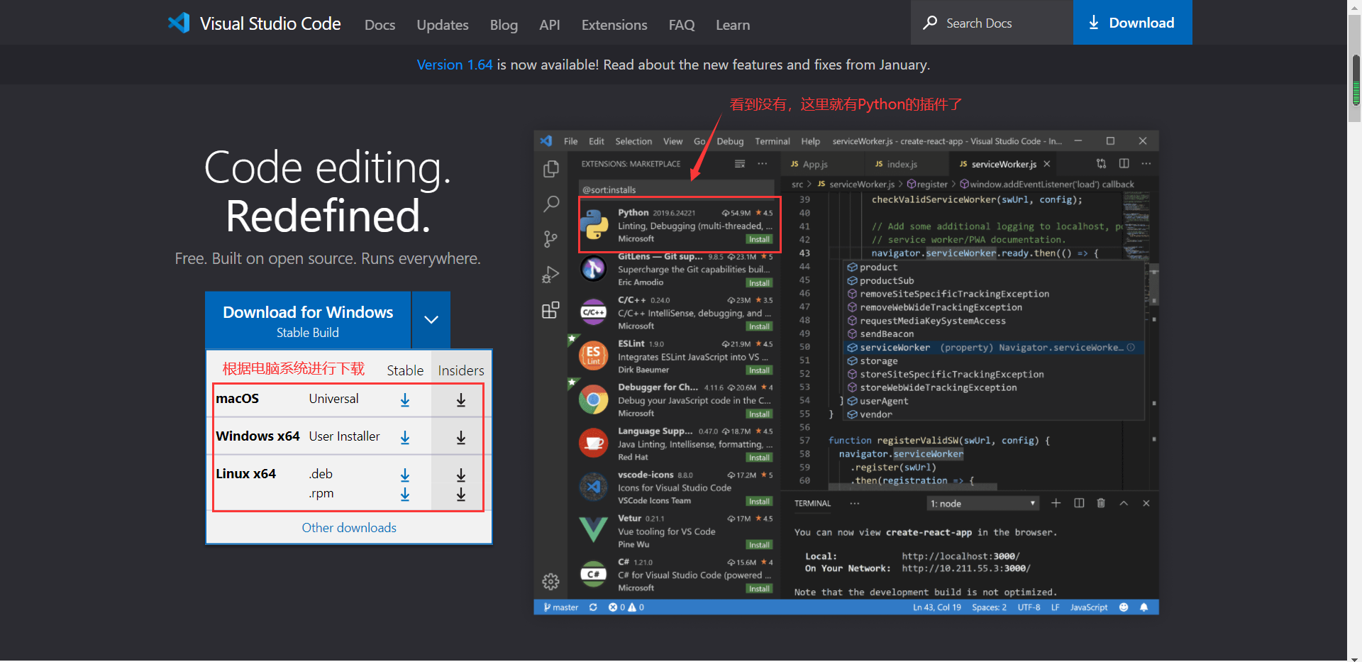
Task: Go to the Blog page
Action: (504, 25)
